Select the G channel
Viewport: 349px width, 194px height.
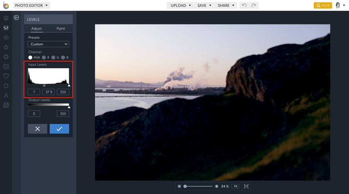coord(53,58)
